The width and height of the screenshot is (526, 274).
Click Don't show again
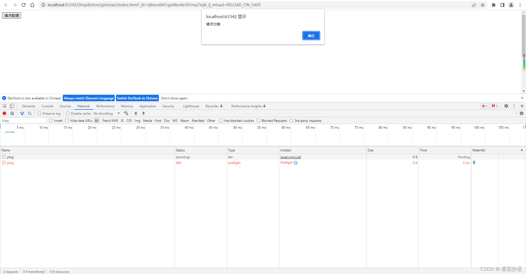174,98
